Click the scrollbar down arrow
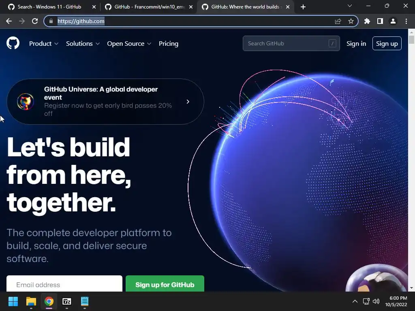The image size is (415, 311). click(x=411, y=288)
